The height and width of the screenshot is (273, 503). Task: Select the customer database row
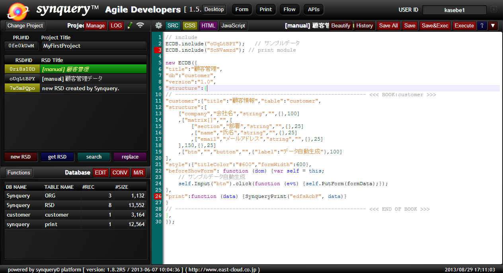(75, 215)
